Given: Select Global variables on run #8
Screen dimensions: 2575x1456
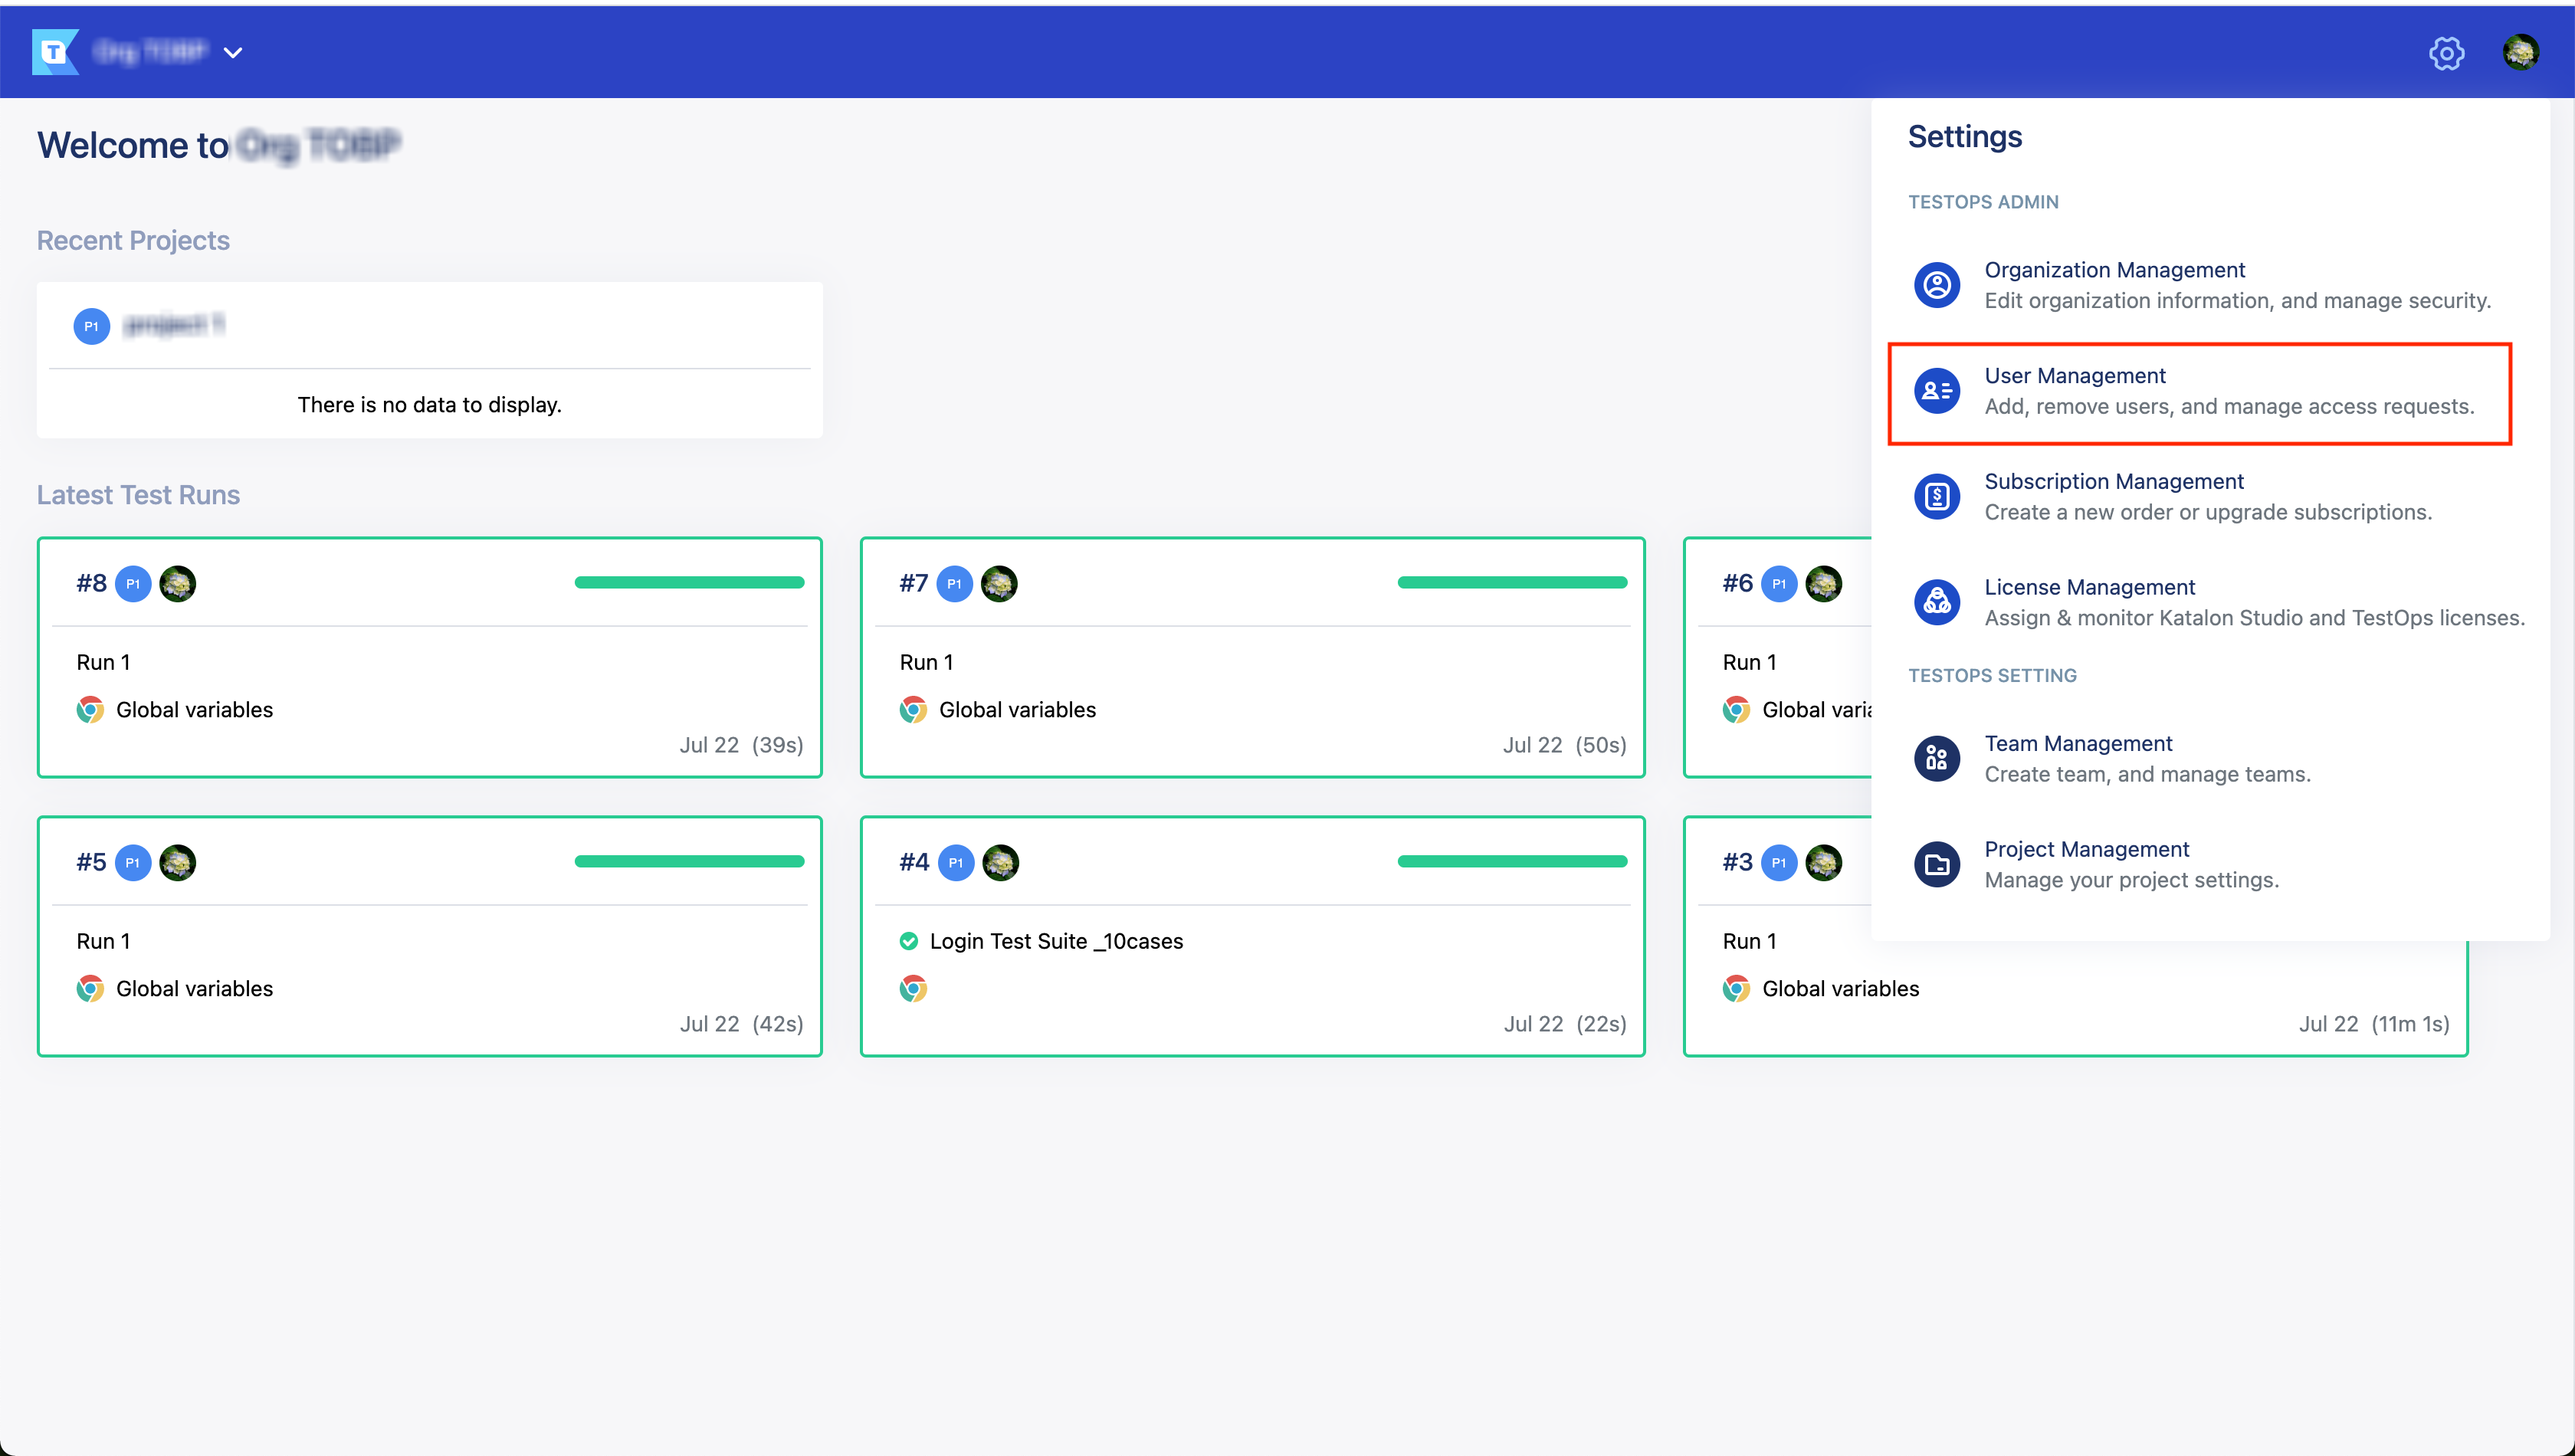Looking at the screenshot, I should pos(194,710).
